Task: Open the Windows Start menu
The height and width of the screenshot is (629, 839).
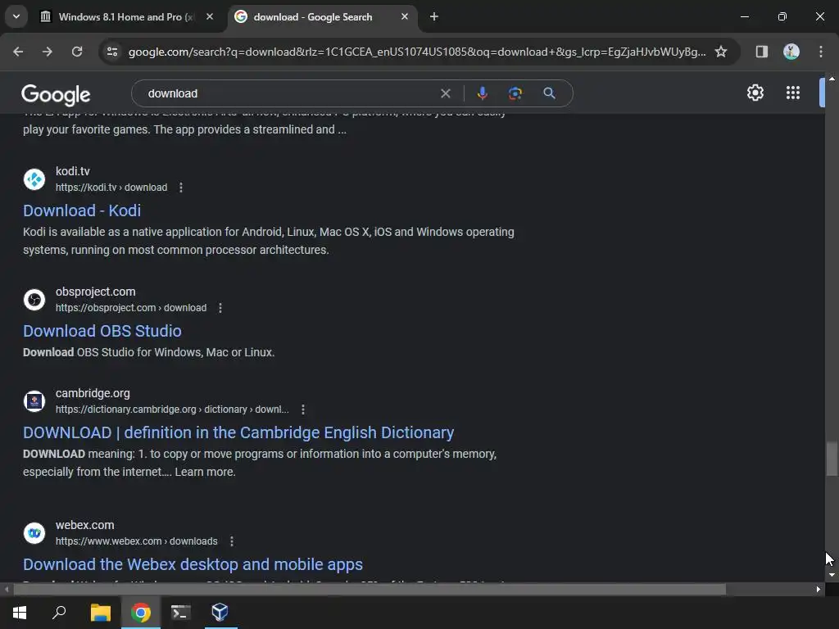Action: pyautogui.click(x=20, y=613)
